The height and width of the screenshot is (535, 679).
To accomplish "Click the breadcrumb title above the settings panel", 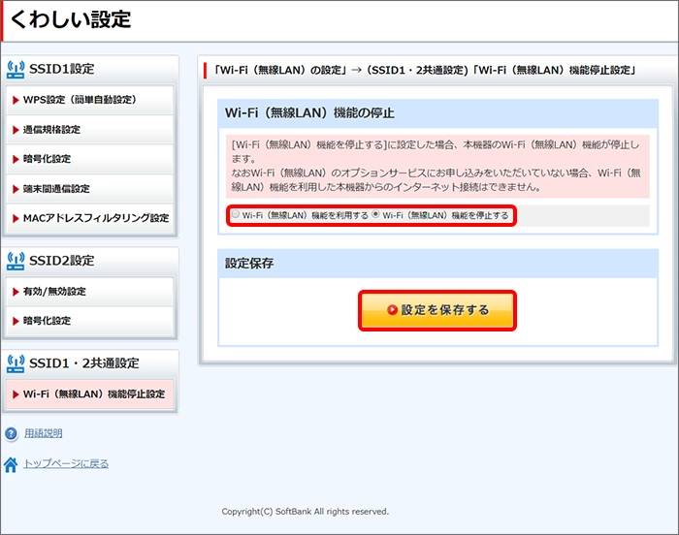I will [x=425, y=70].
